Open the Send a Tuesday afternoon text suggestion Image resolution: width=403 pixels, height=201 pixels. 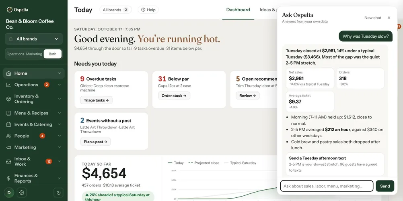335,164
